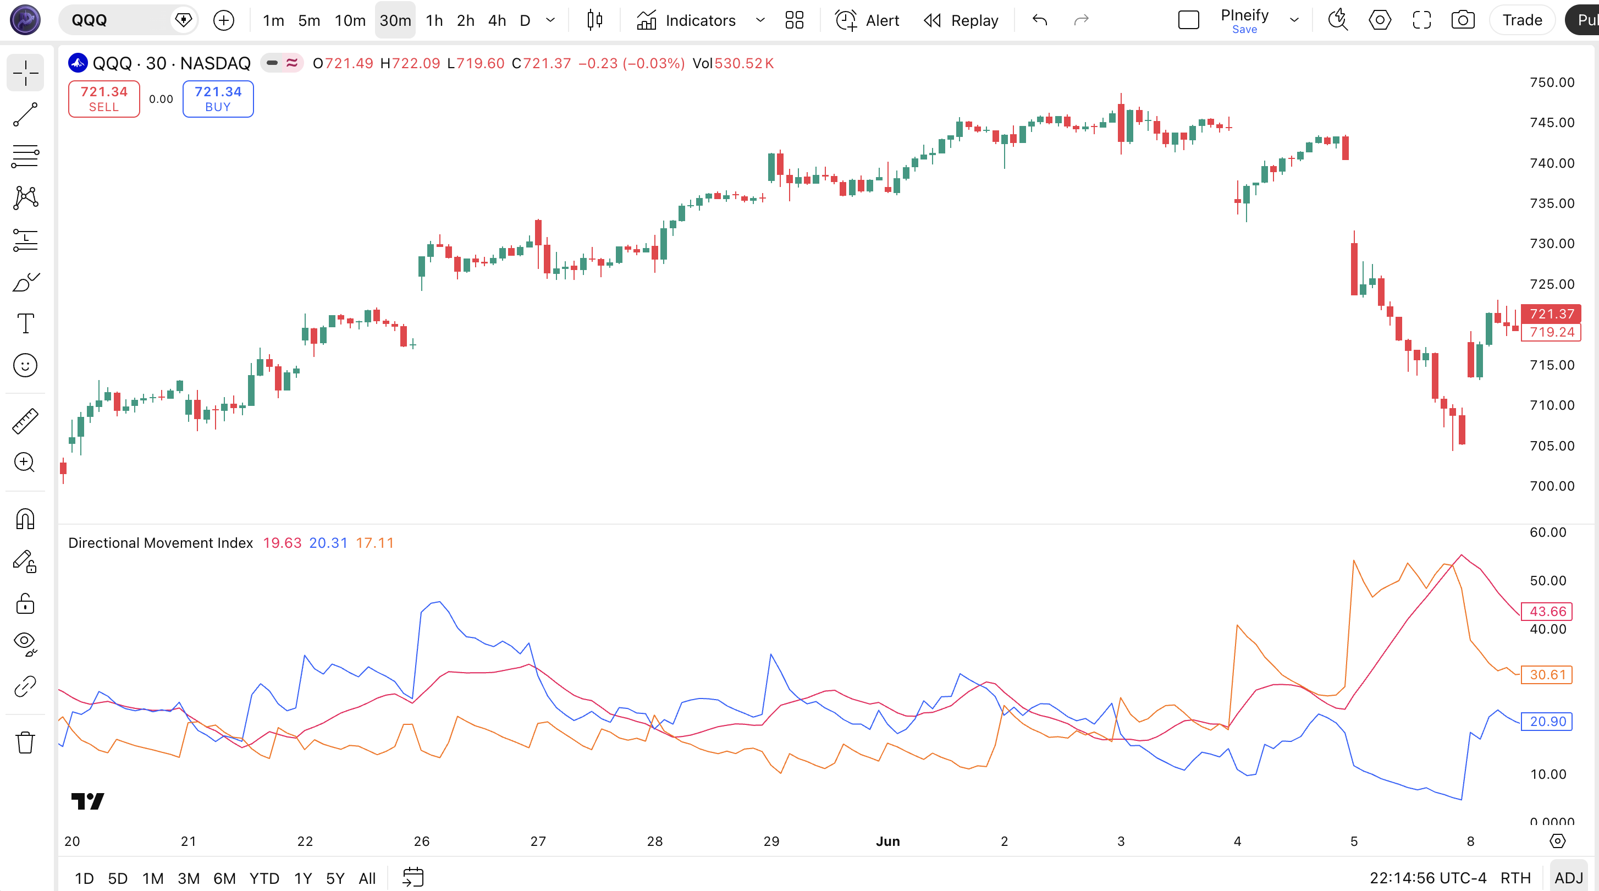Screen dimensions: 1599x891
Task: Select the brush drawing tool
Action: point(25,282)
